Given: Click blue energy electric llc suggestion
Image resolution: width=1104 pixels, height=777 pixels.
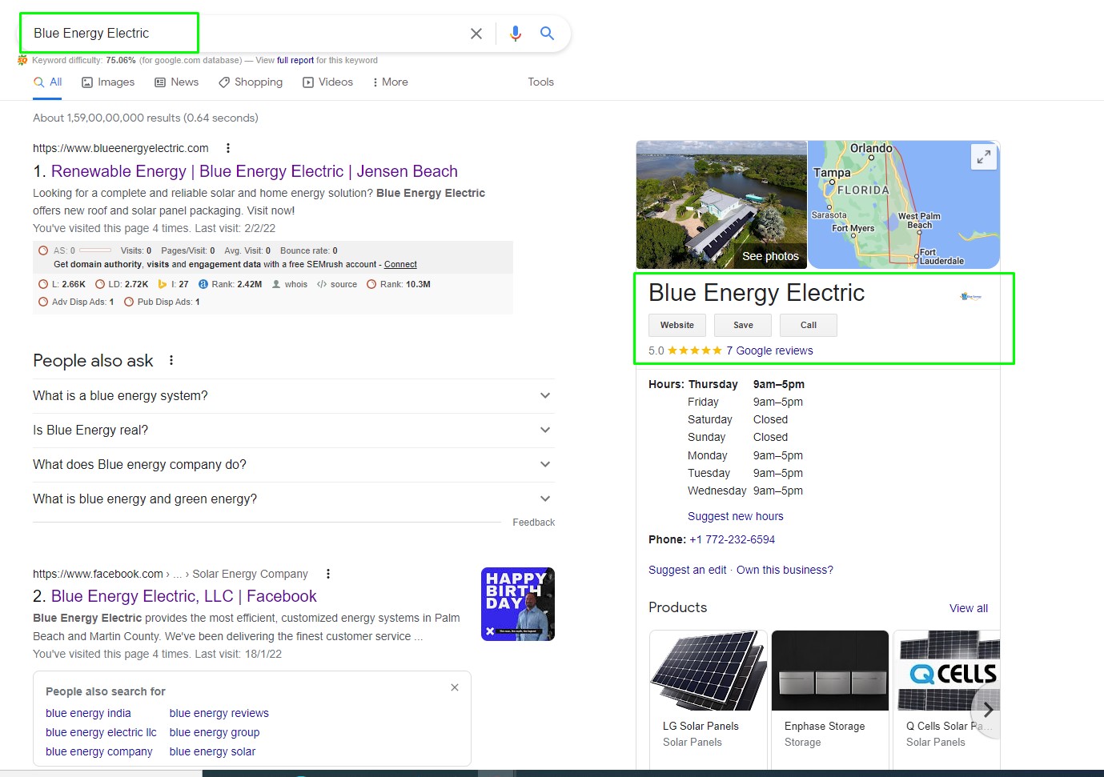Looking at the screenshot, I should pos(101,732).
